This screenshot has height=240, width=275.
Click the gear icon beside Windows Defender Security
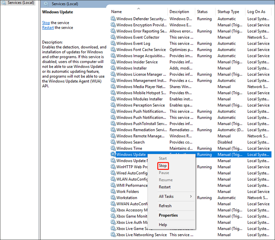point(113,19)
